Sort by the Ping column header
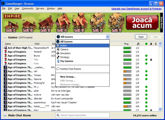The image size is (165, 120). click(x=127, y=44)
